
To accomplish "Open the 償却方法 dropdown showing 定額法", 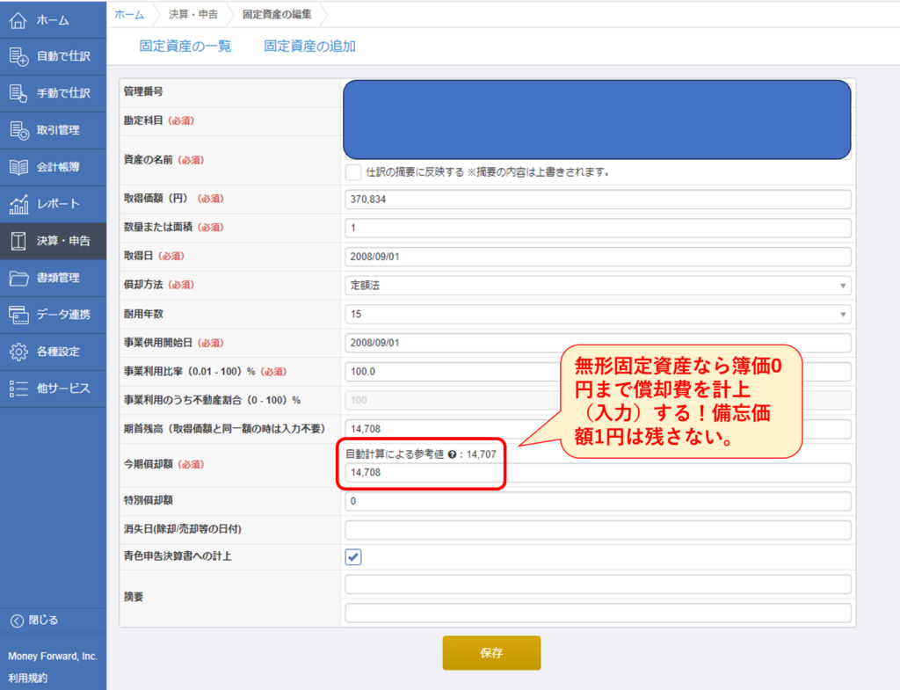I will (598, 285).
